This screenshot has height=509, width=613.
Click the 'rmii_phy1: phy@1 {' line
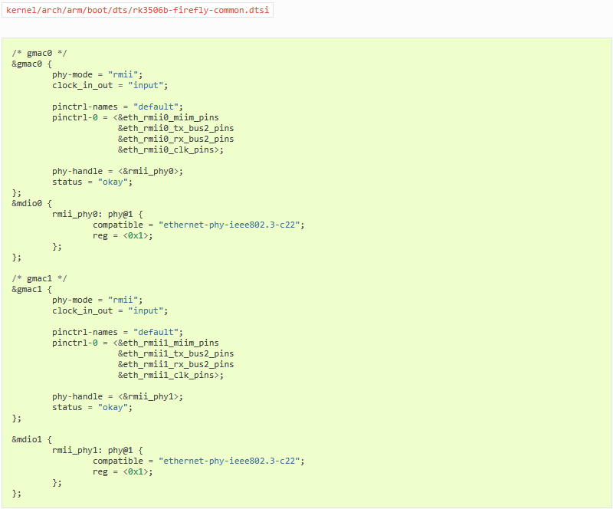click(x=97, y=450)
